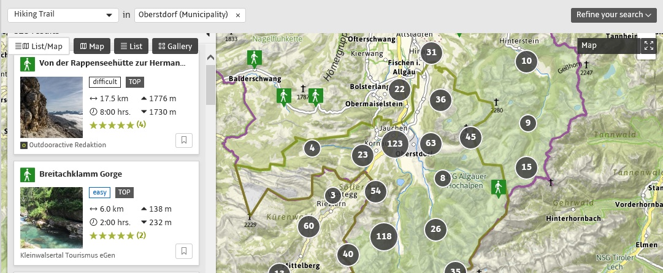This screenshot has width=663, height=273.
Task: Remove the Oberstdorf (Municipality) filter
Action: 237,15
